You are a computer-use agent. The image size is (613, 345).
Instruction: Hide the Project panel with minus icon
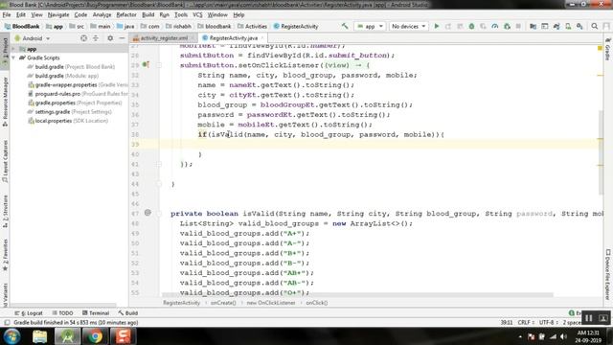click(122, 38)
